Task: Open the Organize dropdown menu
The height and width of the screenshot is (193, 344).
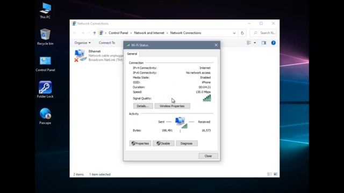Action: pyautogui.click(x=82, y=43)
